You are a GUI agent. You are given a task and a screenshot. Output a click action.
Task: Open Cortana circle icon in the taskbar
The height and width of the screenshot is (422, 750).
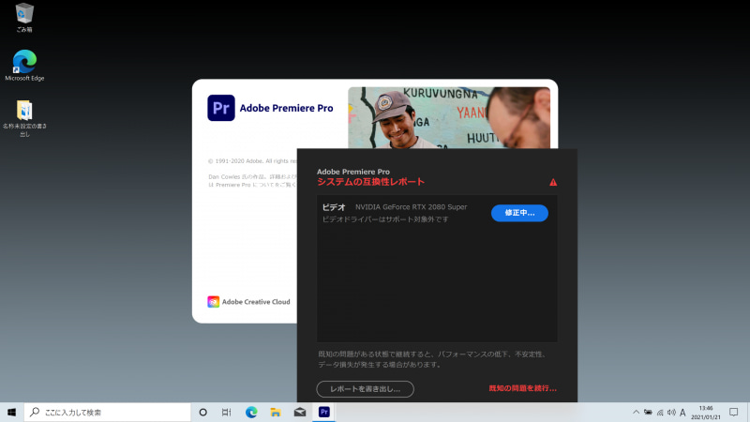click(202, 412)
